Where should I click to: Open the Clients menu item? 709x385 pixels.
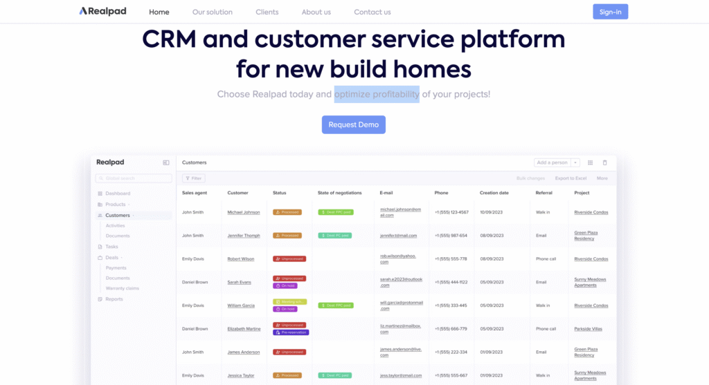267,12
